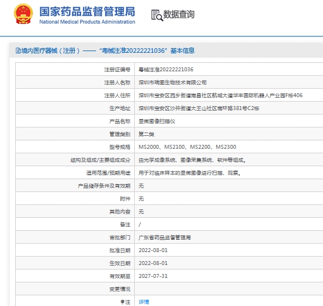Click the 生效日期 row label
Viewport: 323px width, 306px height.
120,263
